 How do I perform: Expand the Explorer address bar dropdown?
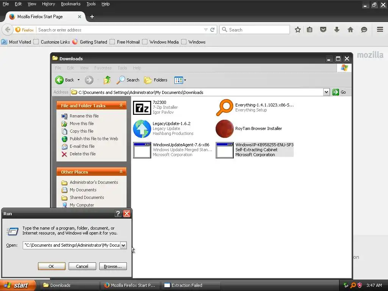pos(326,92)
